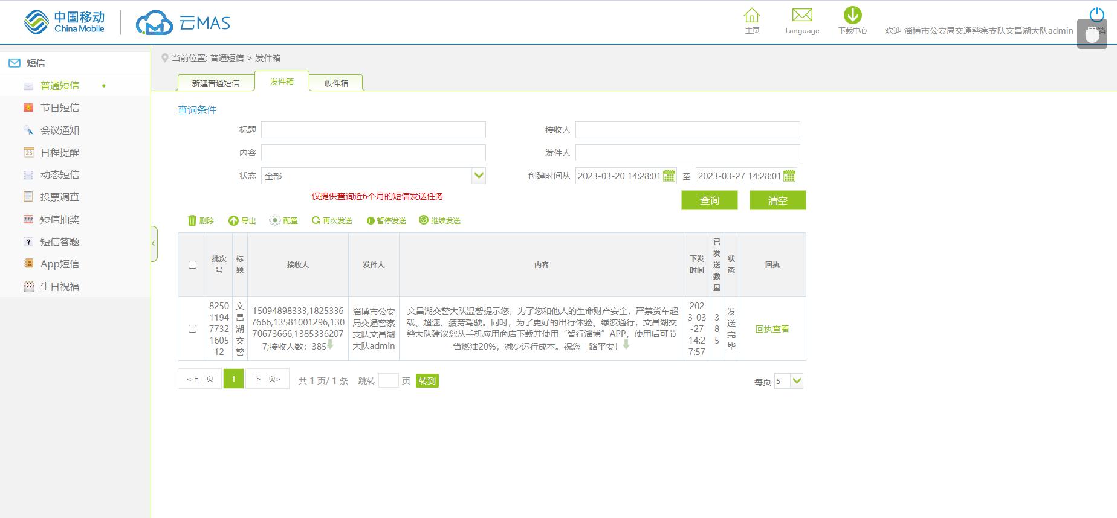The width and height of the screenshot is (1117, 518).
Task: Click the 发送完毕 status cell
Action: coord(731,328)
